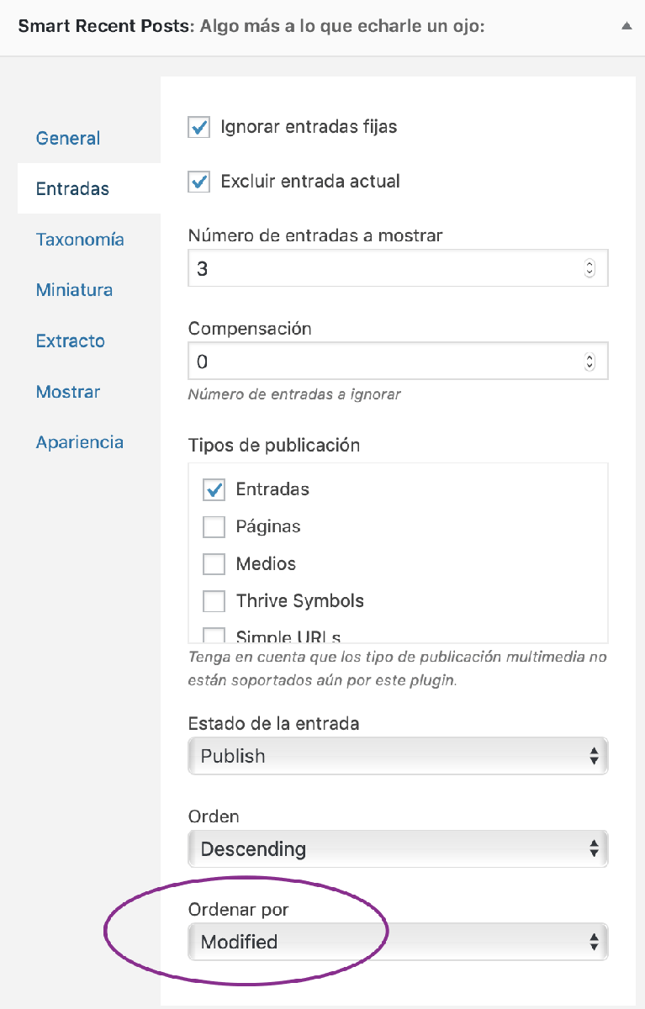Open the Estado de la entrada dropdown
645x1009 pixels.
point(398,756)
